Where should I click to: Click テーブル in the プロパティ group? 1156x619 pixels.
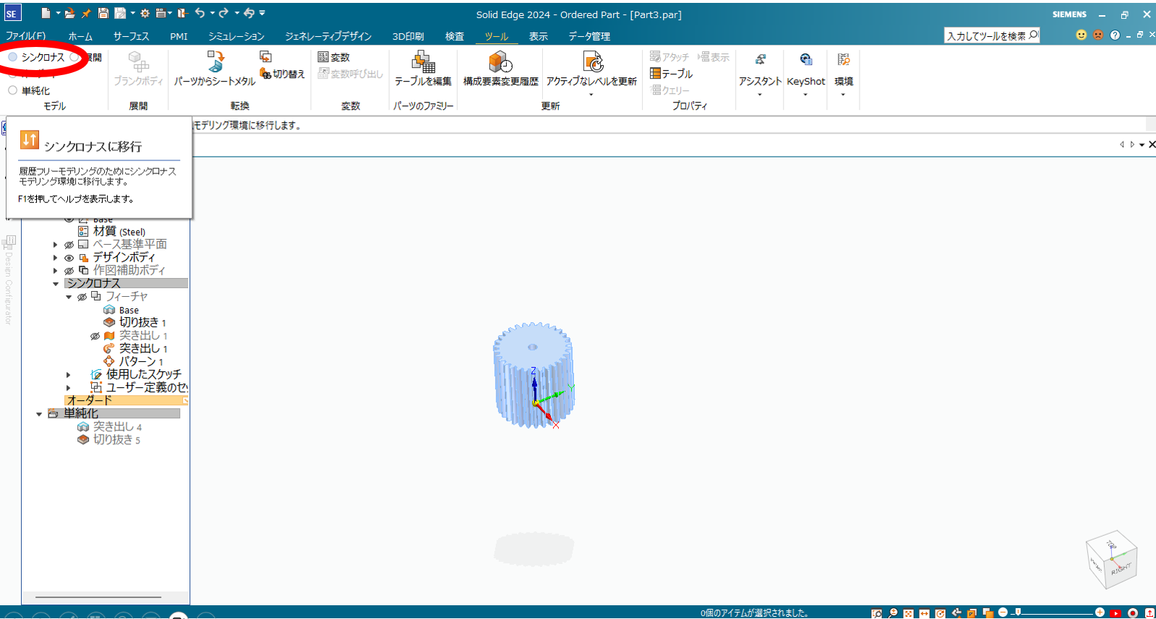(x=671, y=74)
